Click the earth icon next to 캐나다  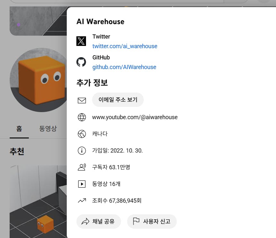click(82, 134)
